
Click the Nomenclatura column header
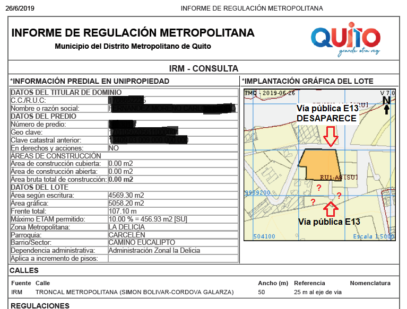370,283
